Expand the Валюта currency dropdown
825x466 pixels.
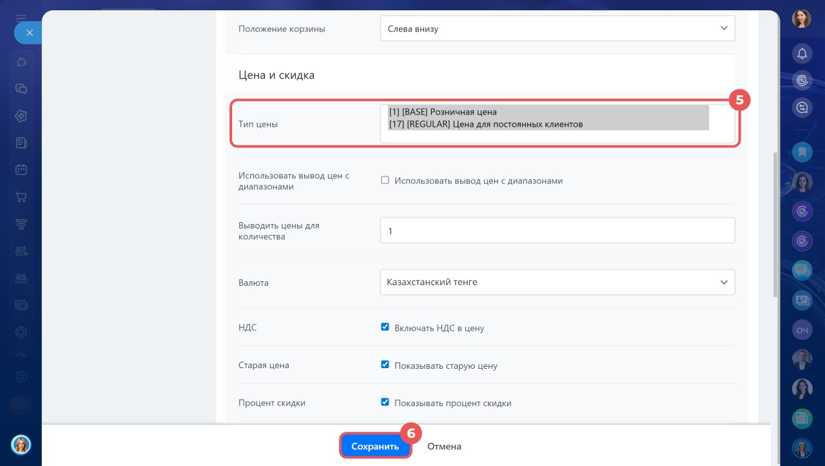tap(558, 282)
